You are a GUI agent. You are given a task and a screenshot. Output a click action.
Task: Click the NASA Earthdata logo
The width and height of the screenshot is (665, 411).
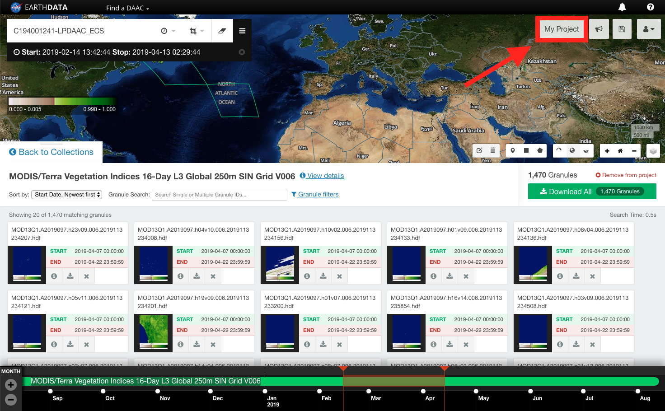[x=39, y=7]
